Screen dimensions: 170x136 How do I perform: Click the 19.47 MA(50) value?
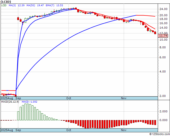tap(40, 5)
